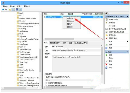Click the Forward arrow in toolbar
Viewport: 130px width, 93px height.
click(6, 9)
